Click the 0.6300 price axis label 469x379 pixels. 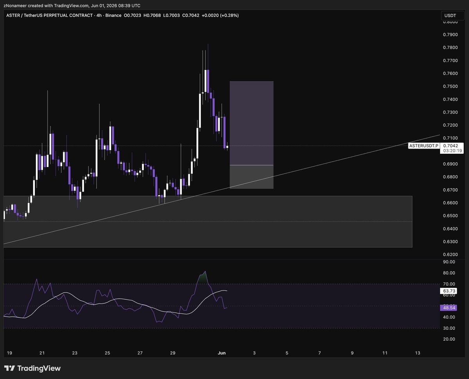point(450,241)
